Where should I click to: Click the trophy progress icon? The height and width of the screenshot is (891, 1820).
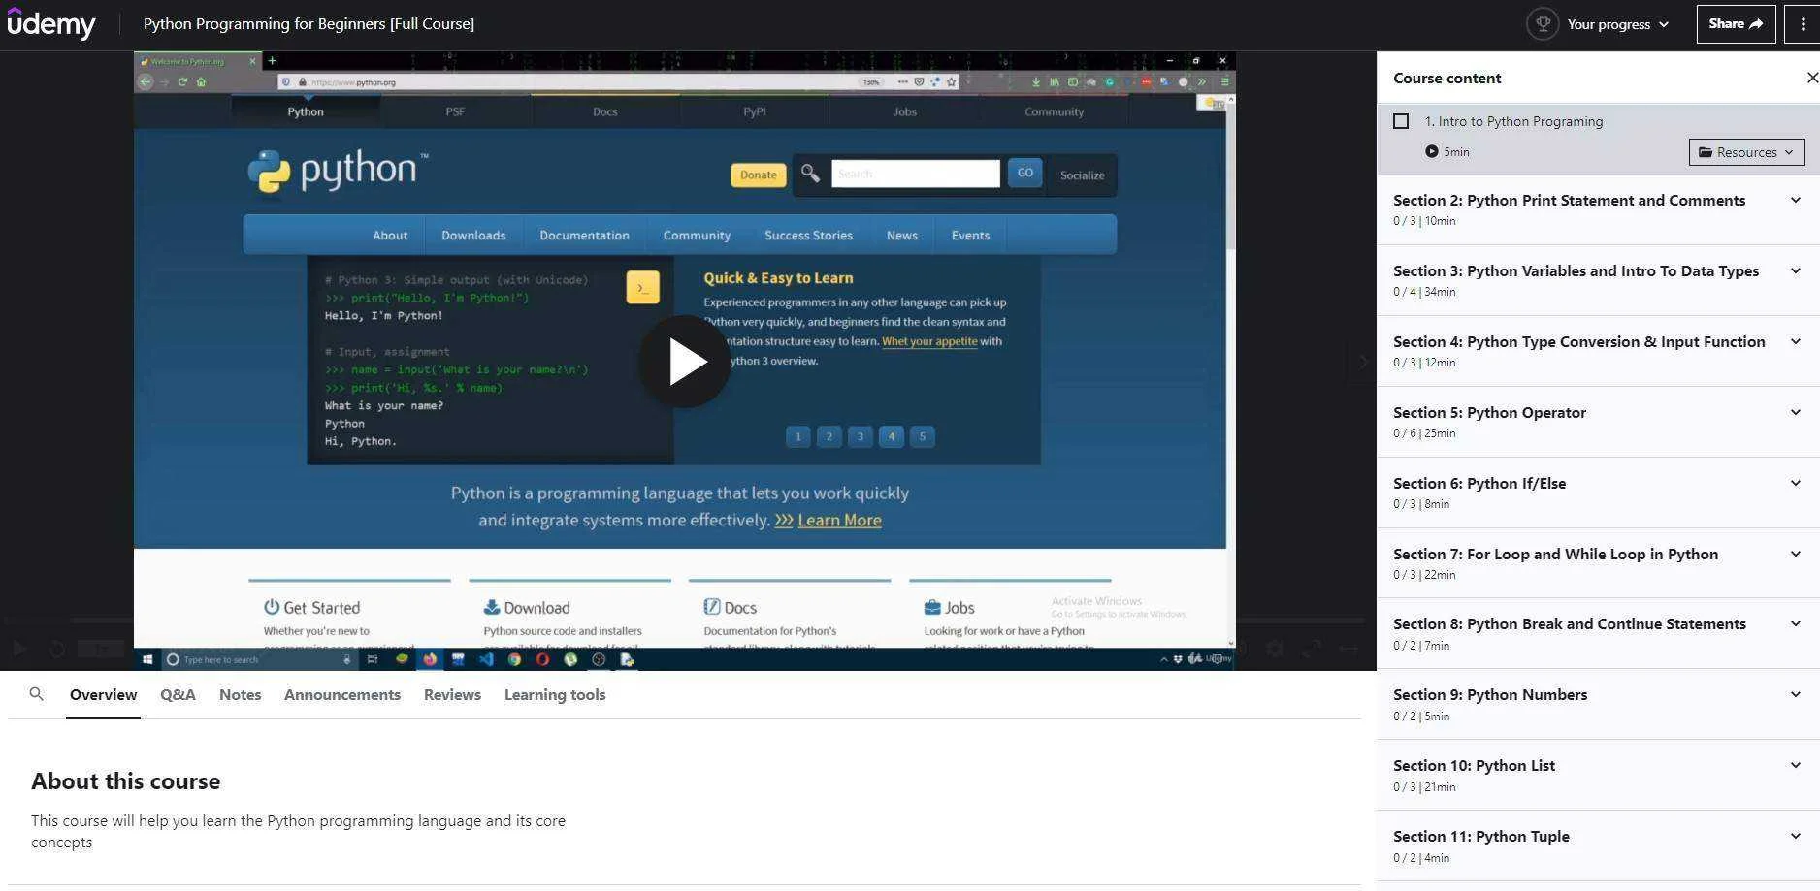coord(1543,23)
